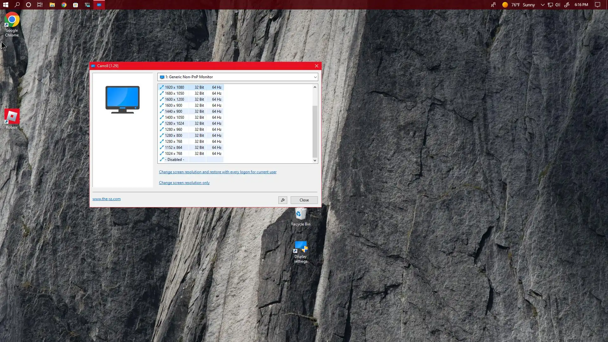Click the volume speaker tray icon
The image size is (608, 342).
coord(558,5)
